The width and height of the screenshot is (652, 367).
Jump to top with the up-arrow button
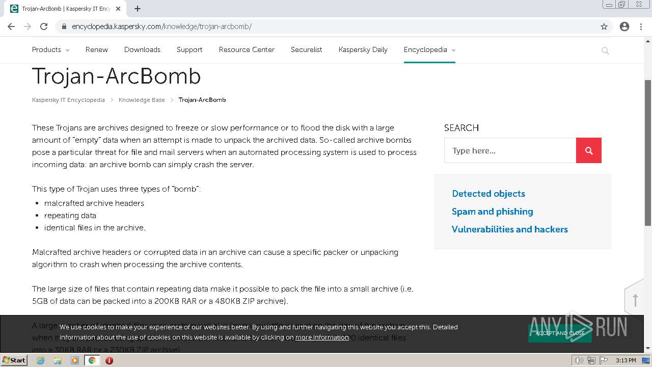tap(635, 300)
